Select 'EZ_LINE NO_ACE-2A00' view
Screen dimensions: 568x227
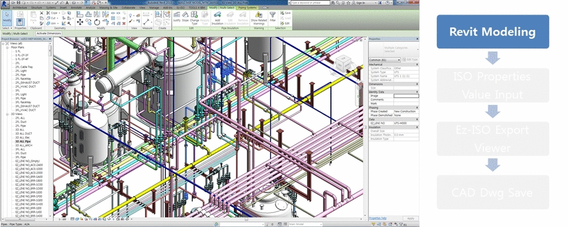29,165
